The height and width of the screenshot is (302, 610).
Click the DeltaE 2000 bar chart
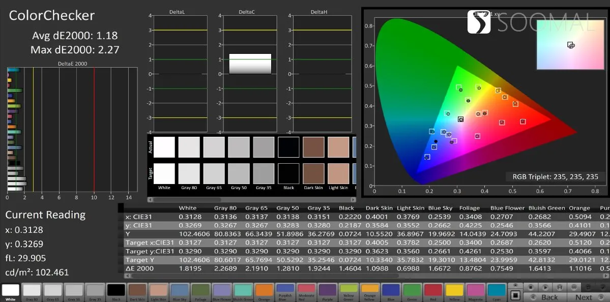(x=72, y=129)
